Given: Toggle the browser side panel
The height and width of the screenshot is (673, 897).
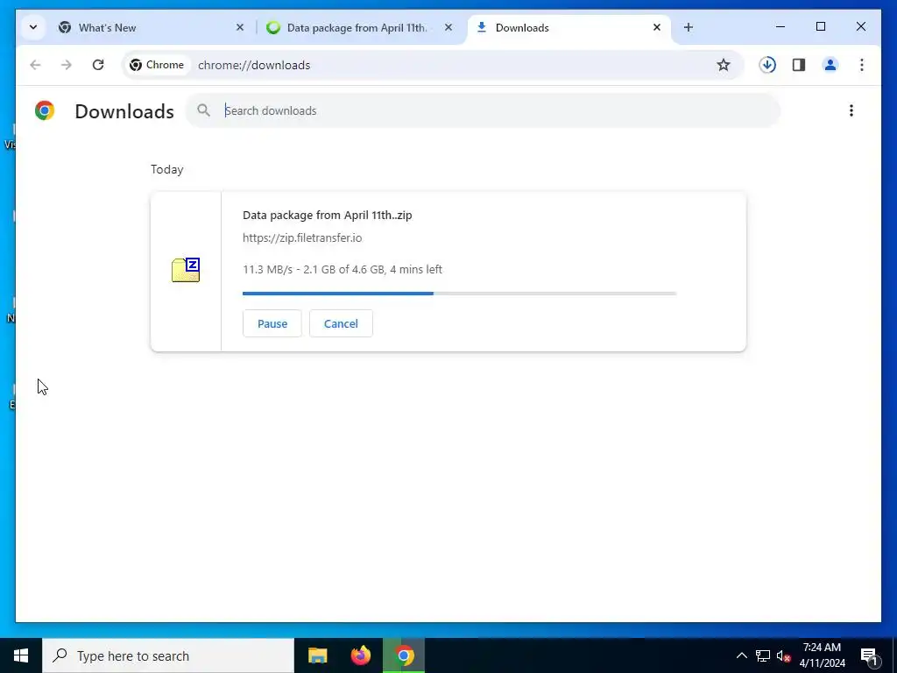Looking at the screenshot, I should click(x=799, y=65).
